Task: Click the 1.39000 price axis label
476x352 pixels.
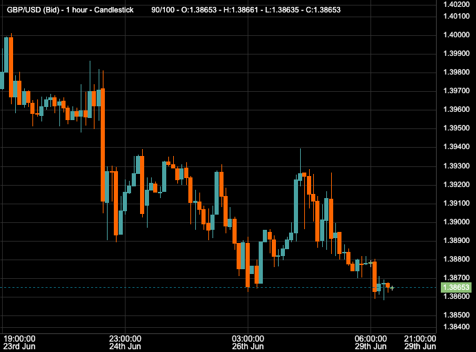Action: pos(457,222)
